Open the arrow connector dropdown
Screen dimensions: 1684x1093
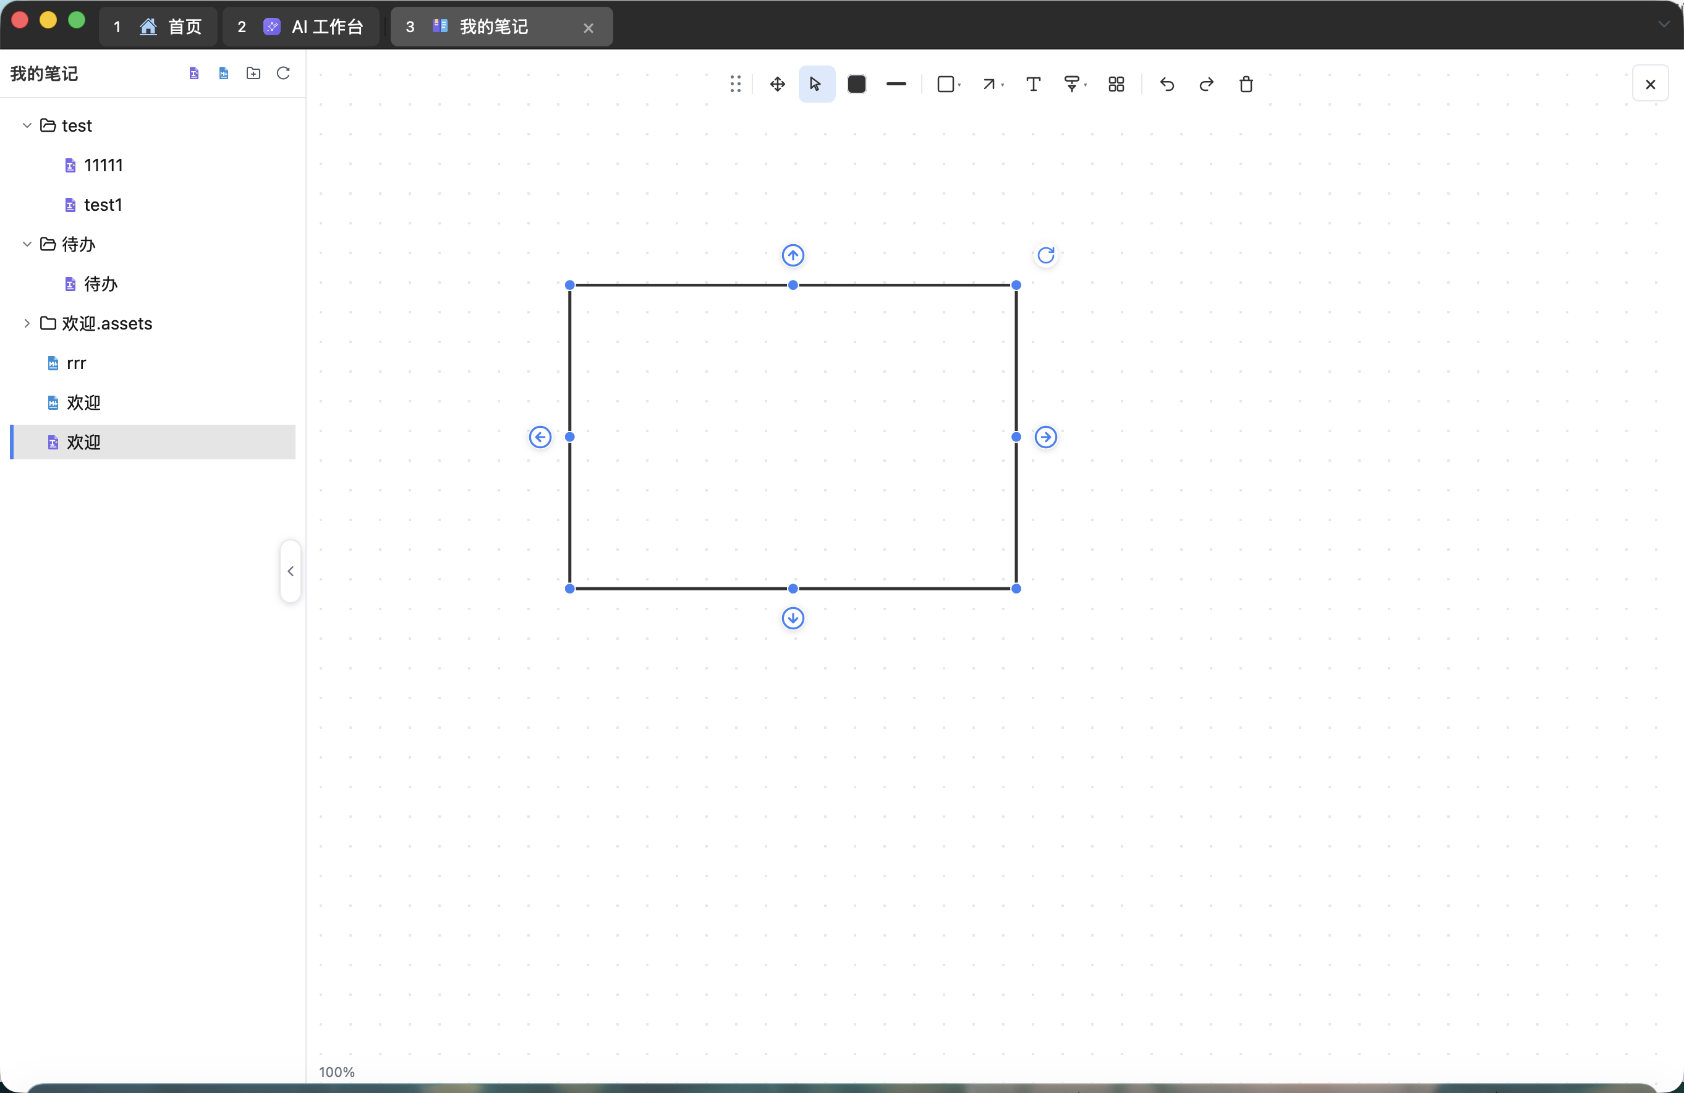993,84
